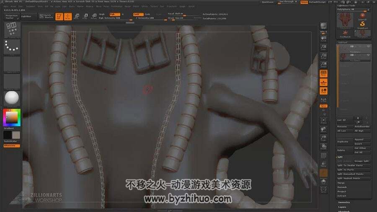
Task: Select the PolySphere tool thumbnail
Action: tap(362, 34)
